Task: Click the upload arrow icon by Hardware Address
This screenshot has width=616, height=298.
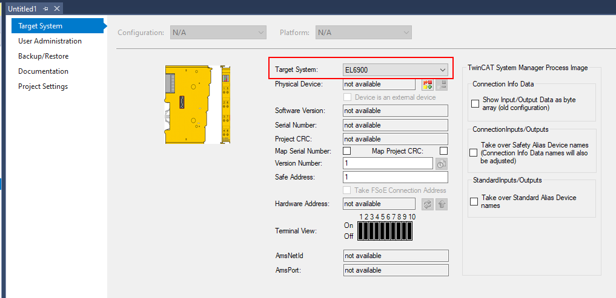Action: pyautogui.click(x=442, y=204)
